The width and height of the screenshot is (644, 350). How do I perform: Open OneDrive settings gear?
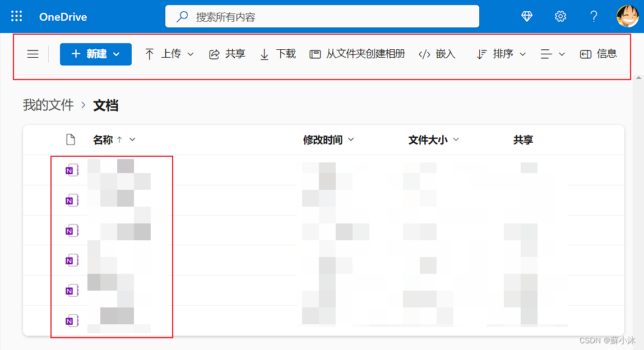(560, 16)
